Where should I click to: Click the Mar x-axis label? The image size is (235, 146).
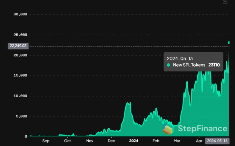177,141
